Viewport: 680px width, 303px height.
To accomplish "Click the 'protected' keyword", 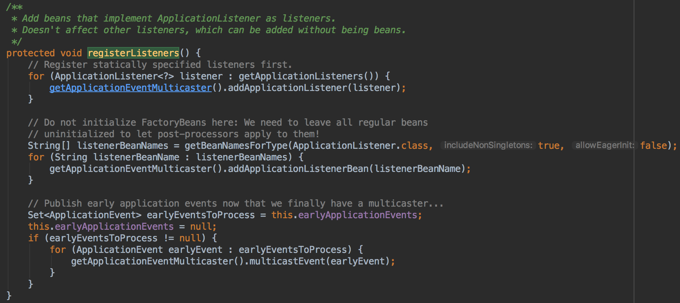I will click(31, 53).
